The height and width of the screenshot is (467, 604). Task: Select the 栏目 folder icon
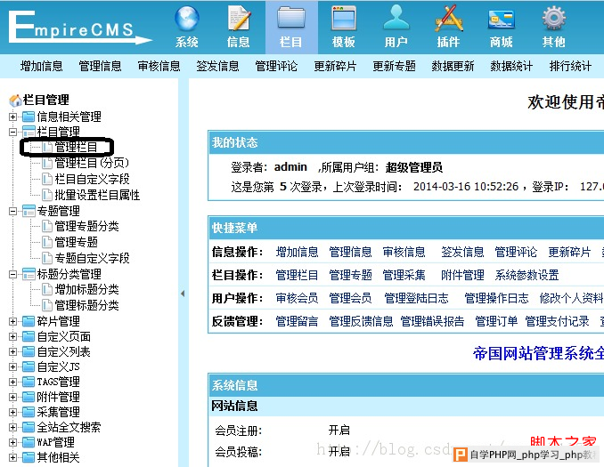tap(291, 18)
